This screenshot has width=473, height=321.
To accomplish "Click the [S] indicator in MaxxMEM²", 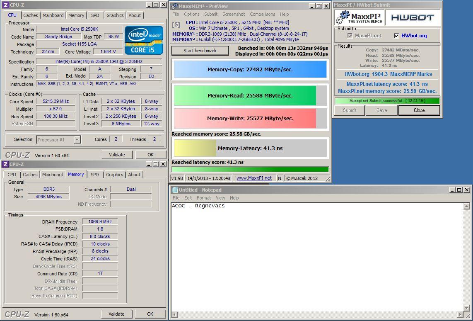I will [x=176, y=24].
